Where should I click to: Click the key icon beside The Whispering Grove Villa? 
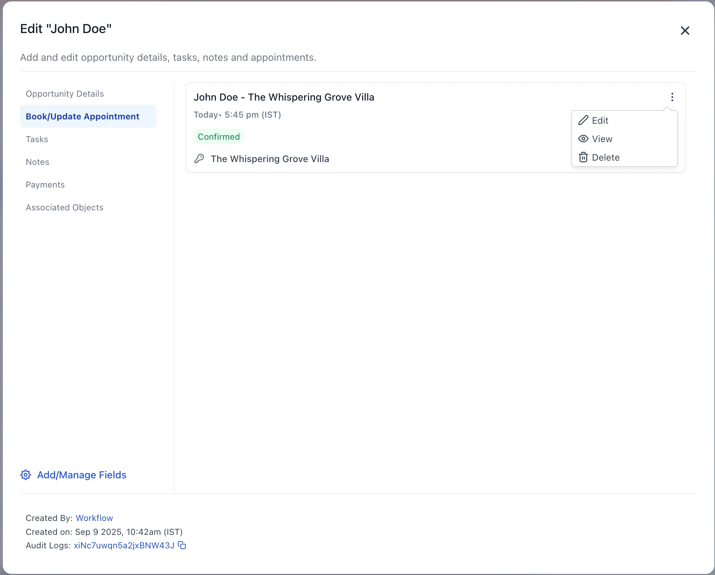click(x=199, y=158)
